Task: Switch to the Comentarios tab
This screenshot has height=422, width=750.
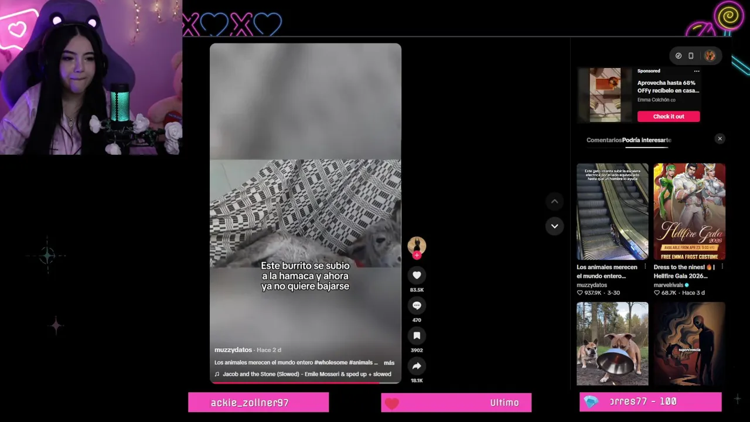Action: pyautogui.click(x=604, y=140)
